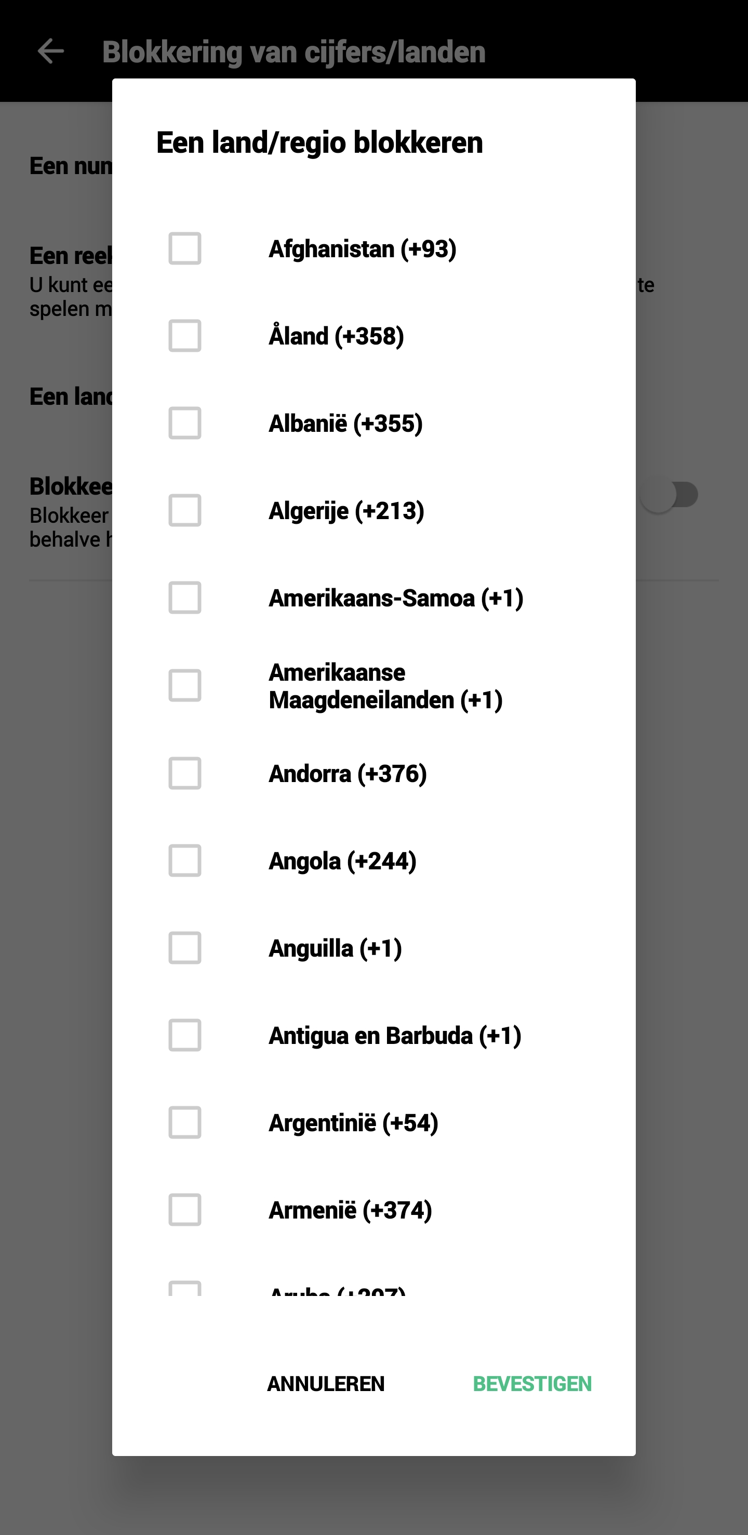Select the Algerije (+213) checkbox
The height and width of the screenshot is (1535, 748).
[184, 511]
